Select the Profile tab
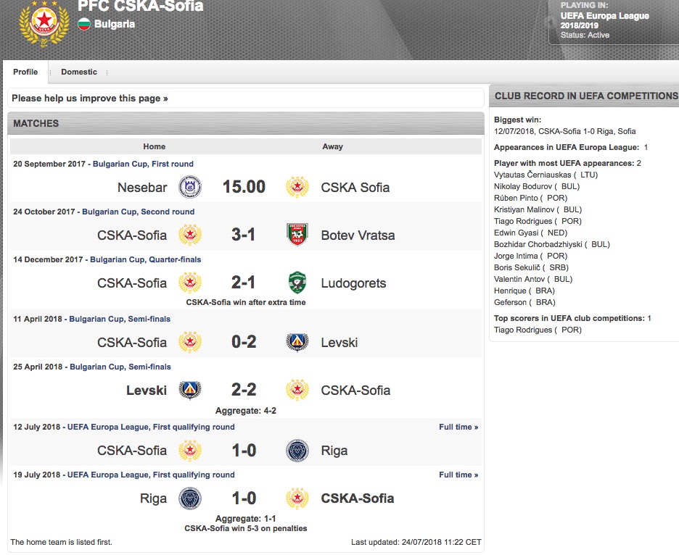Image resolution: width=679 pixels, height=555 pixels. [x=25, y=72]
